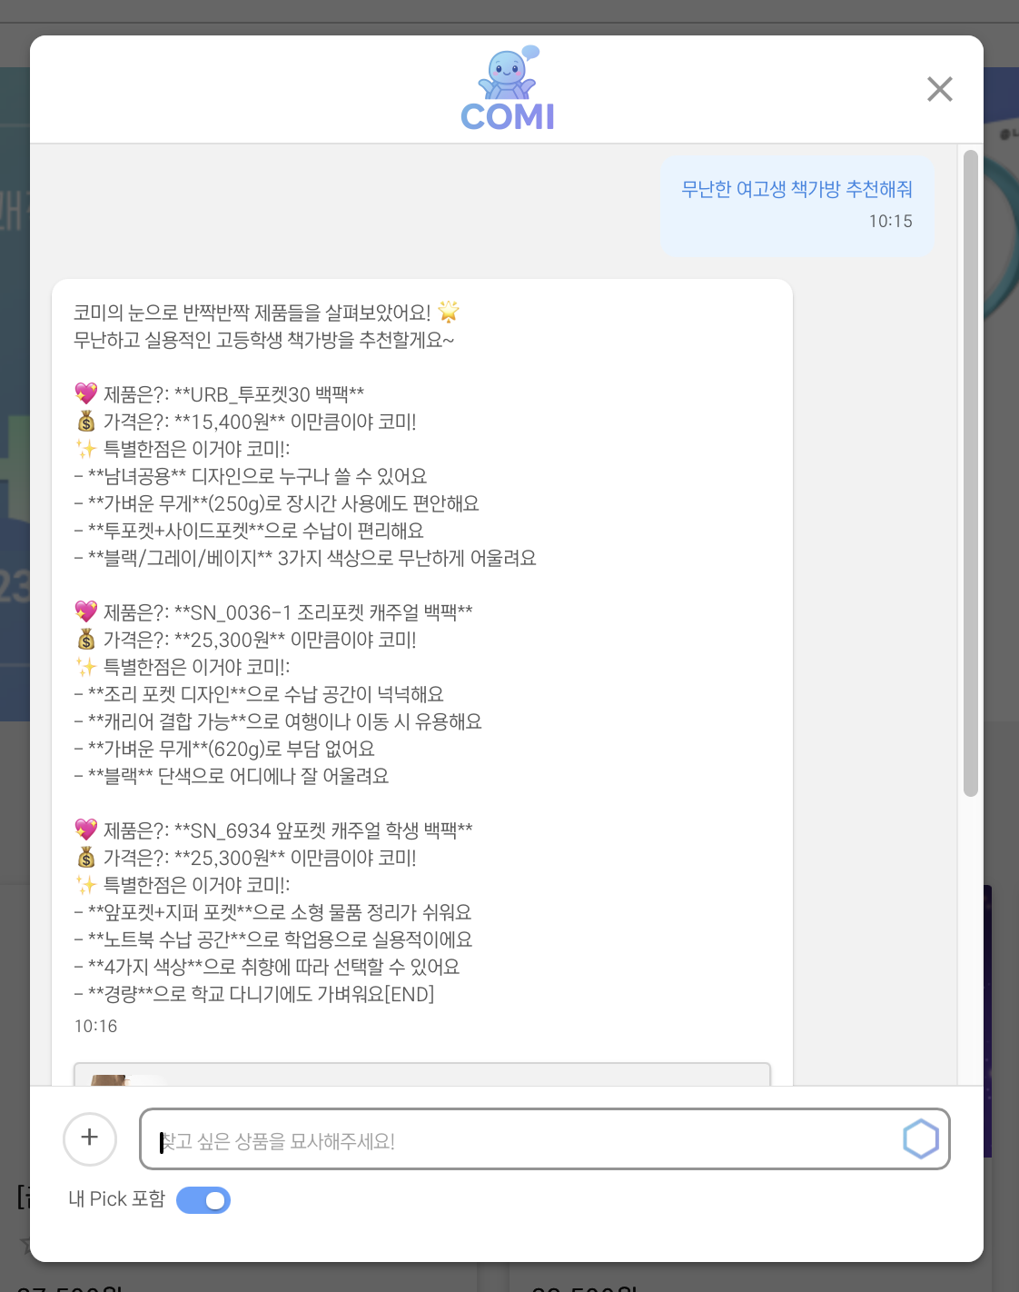Screen dimensions: 1019x1292
Task: Click the 10:16 reply timestamp
Action: pyautogui.click(x=95, y=1026)
